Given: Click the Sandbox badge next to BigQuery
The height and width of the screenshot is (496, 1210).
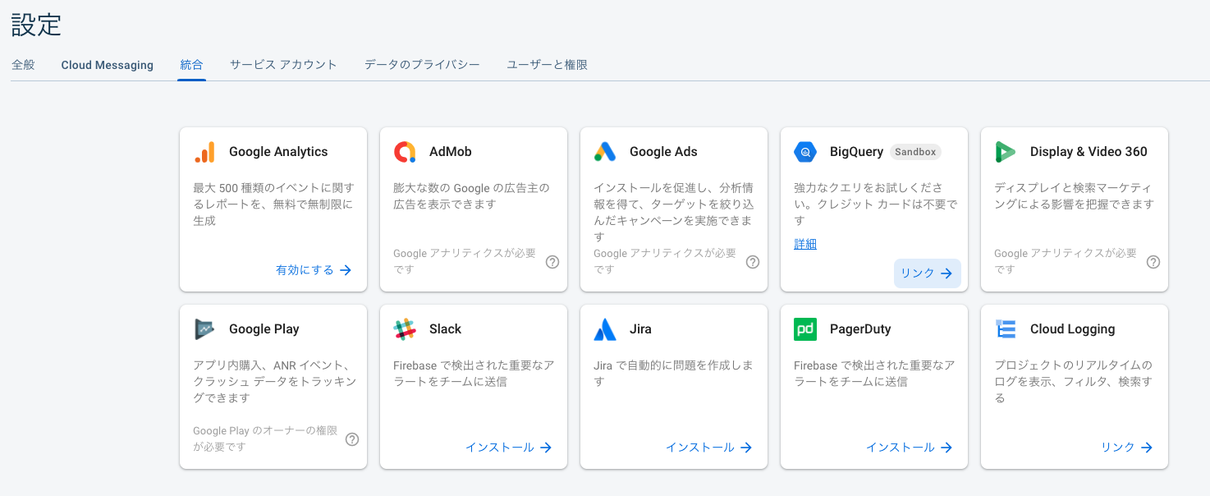Looking at the screenshot, I should [x=915, y=152].
